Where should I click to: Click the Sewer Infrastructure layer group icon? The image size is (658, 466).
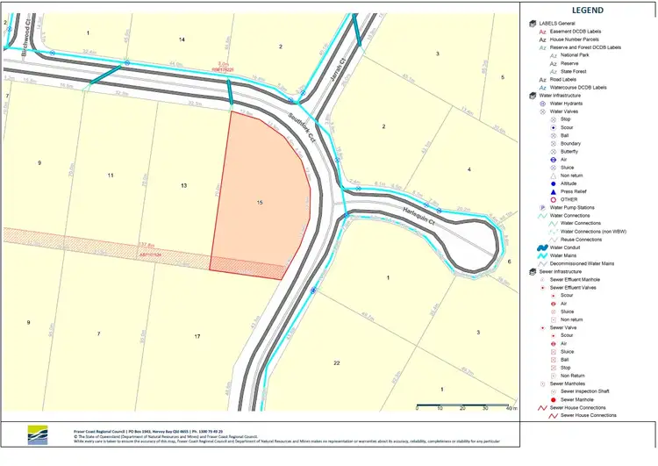[x=531, y=271]
